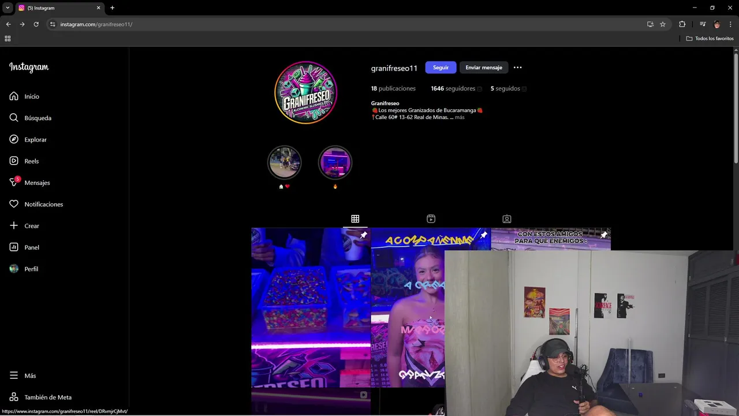This screenshot has height=416, width=739.
Task: Open the apps grid in bookmarks bar
Action: click(8, 38)
